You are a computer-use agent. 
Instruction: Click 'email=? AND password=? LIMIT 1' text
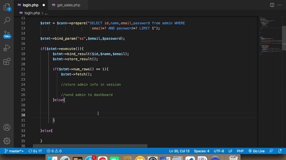(x=123, y=28)
